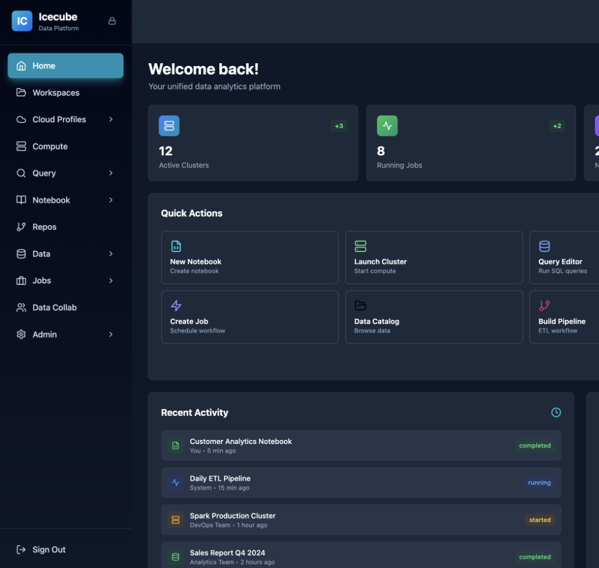
Task: Open the Launch Cluster quick action
Action: pyautogui.click(x=434, y=257)
